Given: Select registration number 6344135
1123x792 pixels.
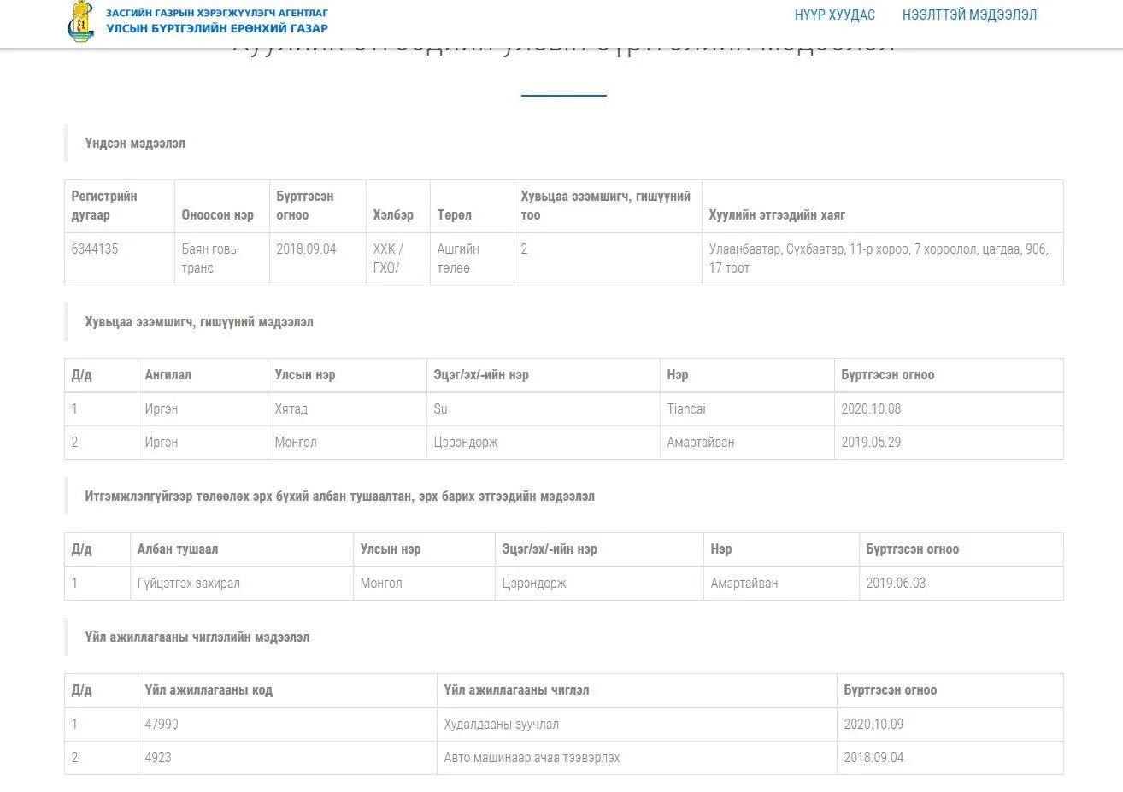Looking at the screenshot, I should [95, 249].
